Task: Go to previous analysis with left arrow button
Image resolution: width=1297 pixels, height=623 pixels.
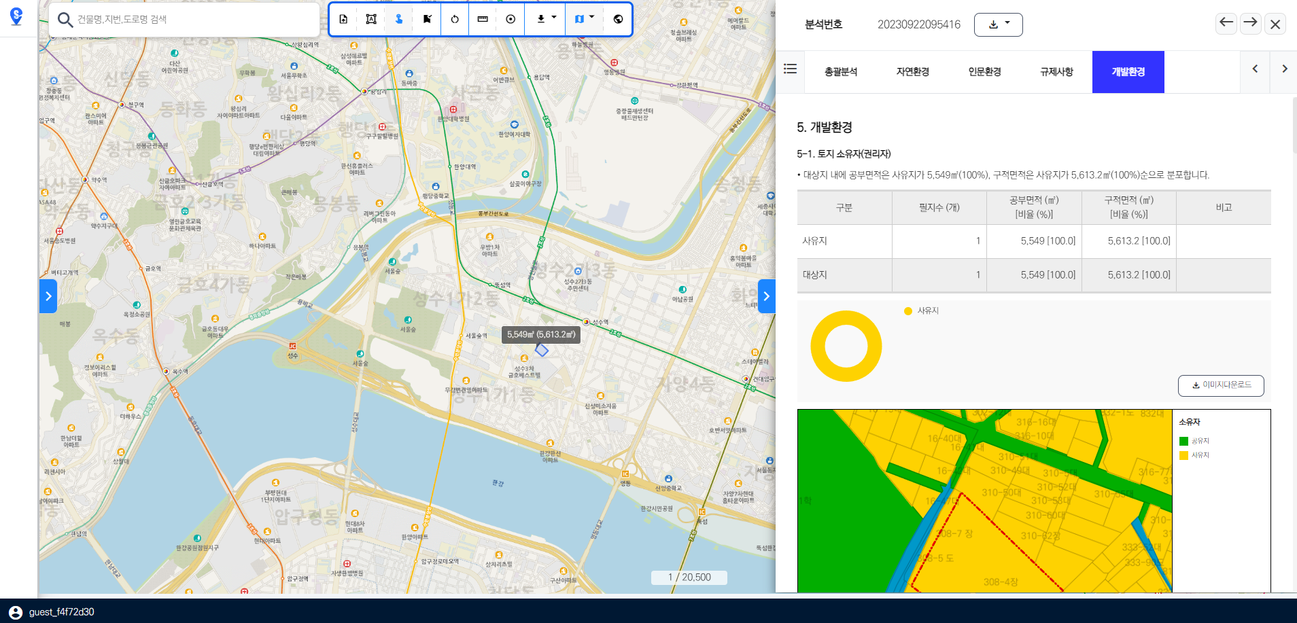Action: tap(1226, 23)
